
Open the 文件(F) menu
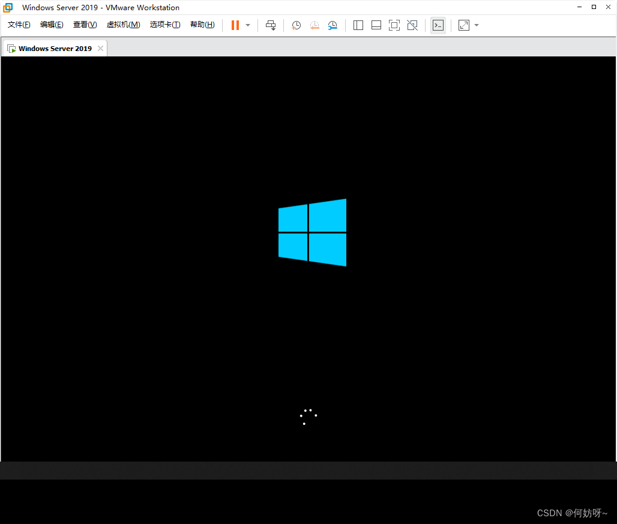tap(19, 25)
